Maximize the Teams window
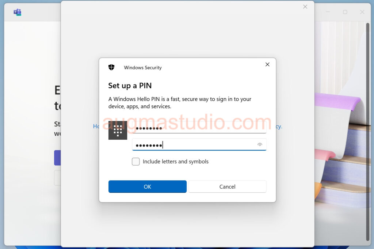 click(345, 12)
